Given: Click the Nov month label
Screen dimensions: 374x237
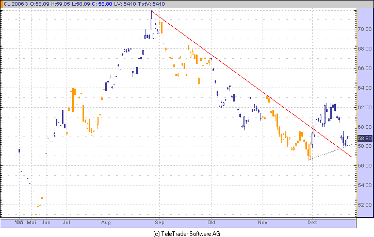Looking at the screenshot, I should point(263,223).
